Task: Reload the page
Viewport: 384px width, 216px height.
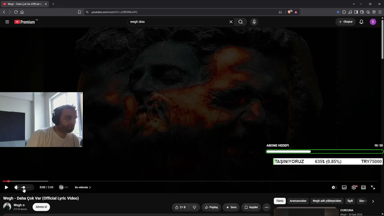Action: coord(16,12)
